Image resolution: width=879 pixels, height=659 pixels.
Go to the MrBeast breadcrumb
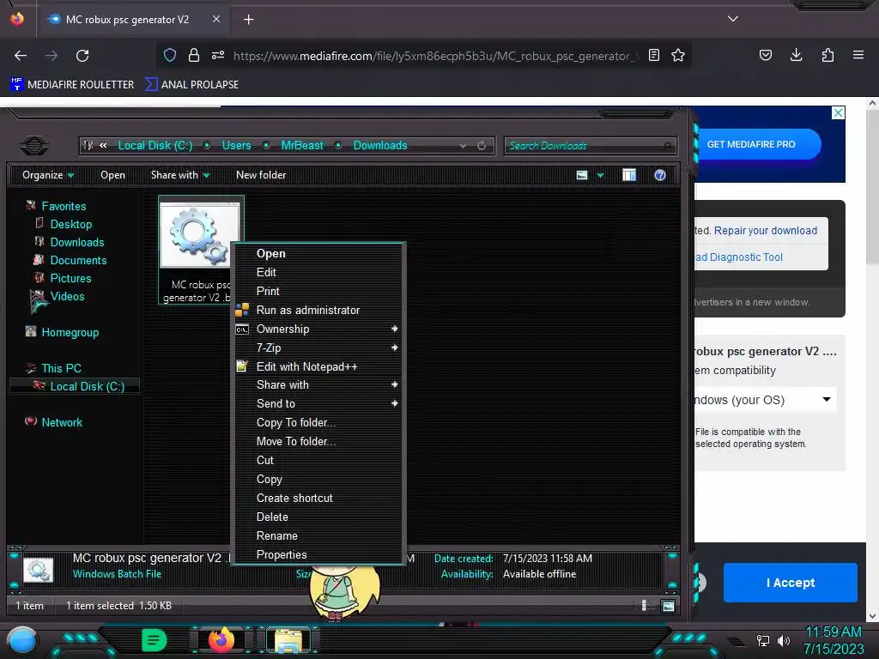point(301,146)
